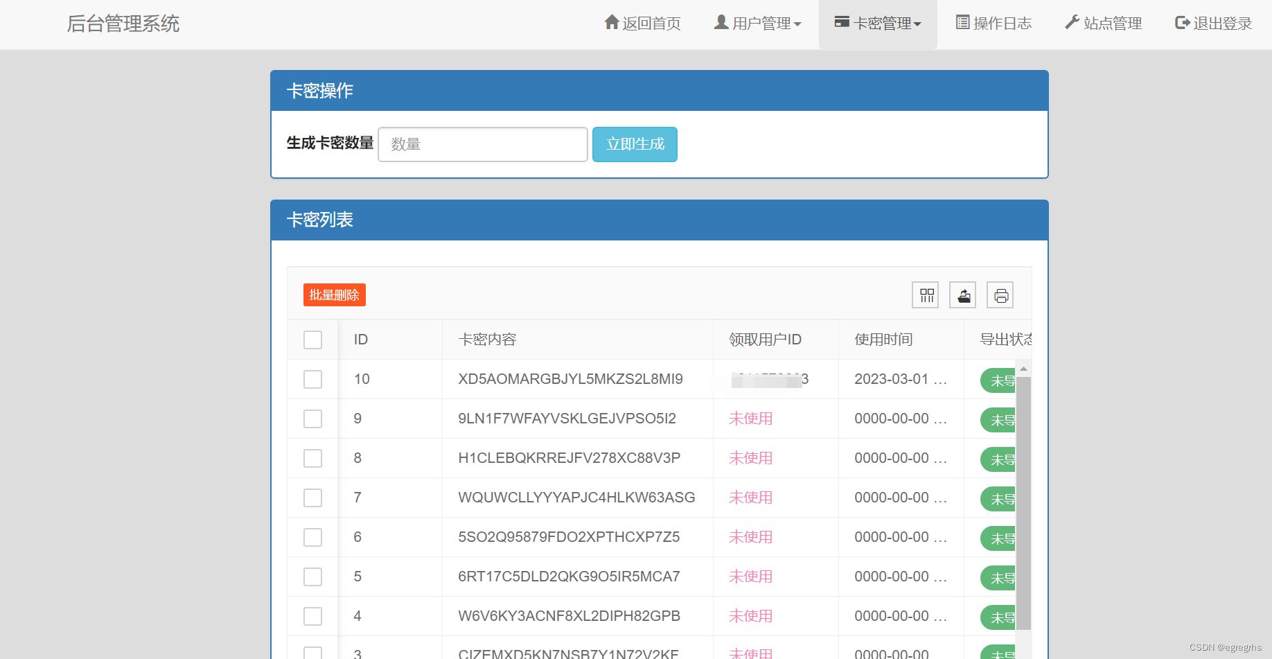The width and height of the screenshot is (1272, 659).
Task: Click the export data icon
Action: point(962,295)
